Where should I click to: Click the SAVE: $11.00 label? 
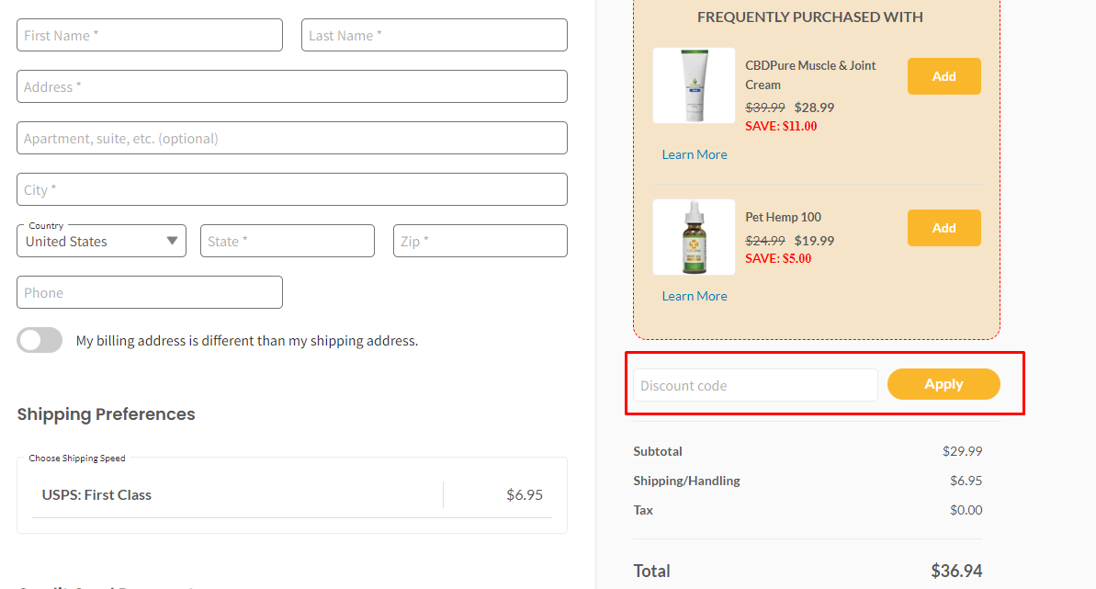pyautogui.click(x=781, y=127)
